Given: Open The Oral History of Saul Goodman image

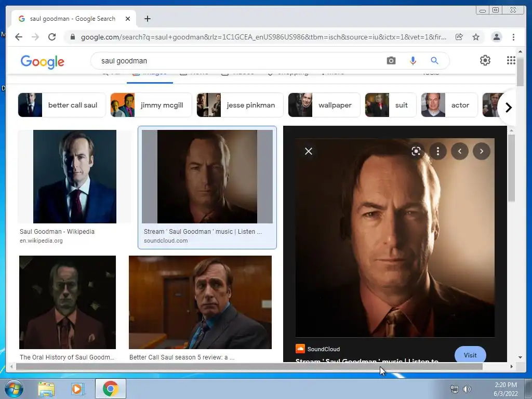Looking at the screenshot, I should [x=68, y=302].
